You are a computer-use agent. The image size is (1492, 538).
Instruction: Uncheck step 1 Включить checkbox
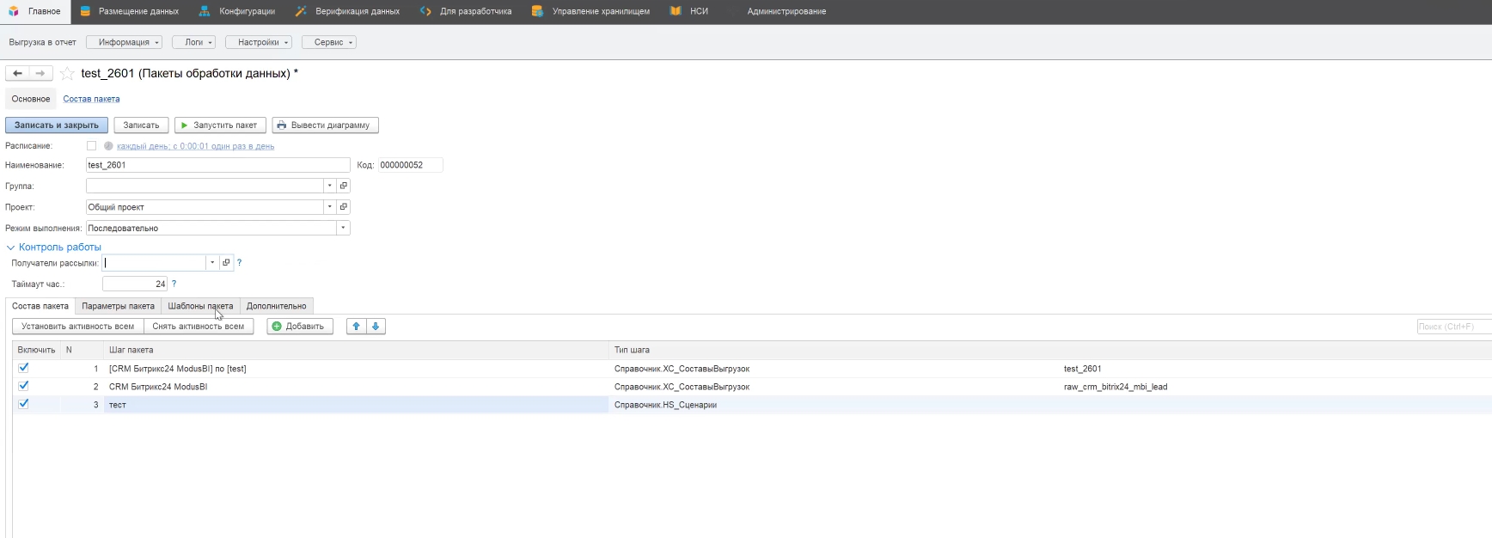[x=24, y=368]
